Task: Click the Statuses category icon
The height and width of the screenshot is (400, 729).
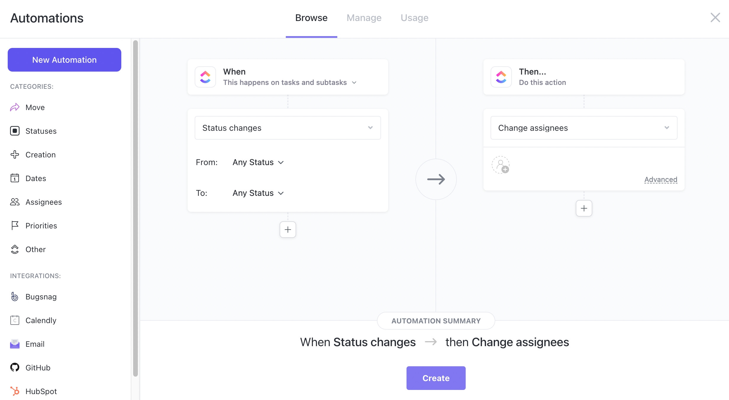Action: coord(14,131)
